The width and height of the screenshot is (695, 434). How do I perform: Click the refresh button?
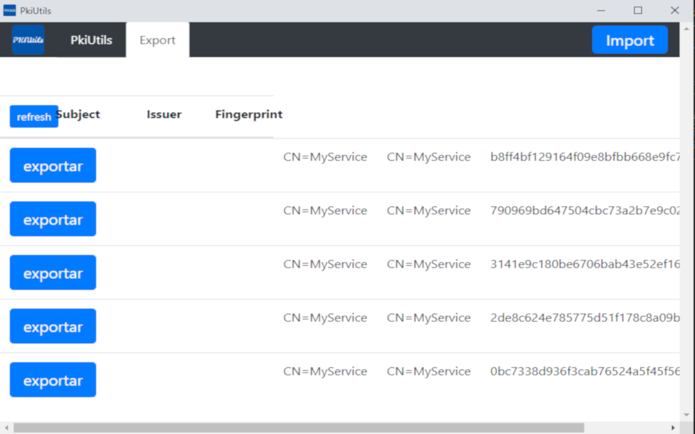coord(34,117)
